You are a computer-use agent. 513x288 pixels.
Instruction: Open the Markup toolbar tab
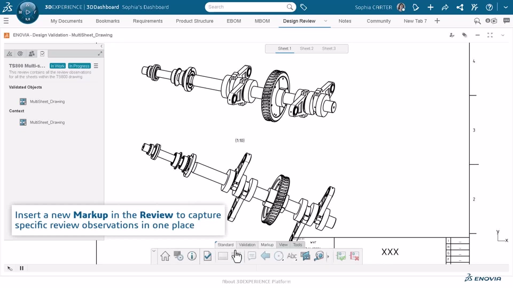pos(267,245)
